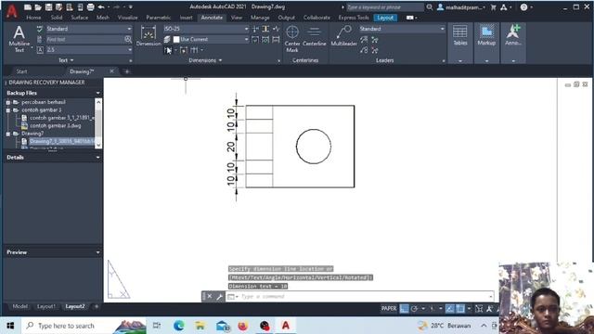Add a new layout with plus button
The width and height of the screenshot is (594, 334).
97,306
